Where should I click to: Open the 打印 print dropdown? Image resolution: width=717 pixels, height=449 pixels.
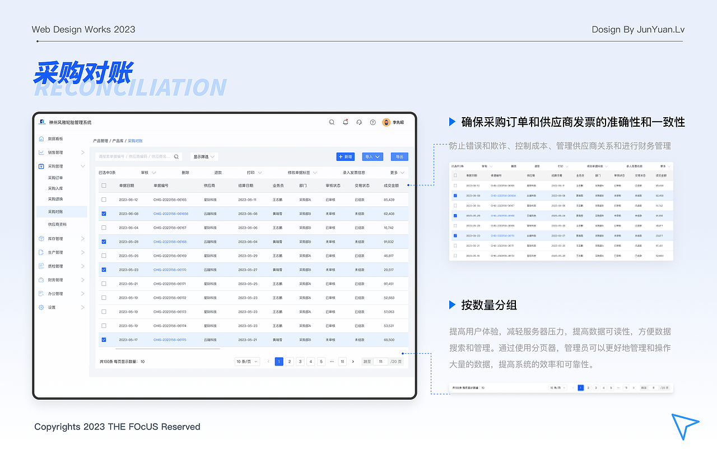[255, 173]
